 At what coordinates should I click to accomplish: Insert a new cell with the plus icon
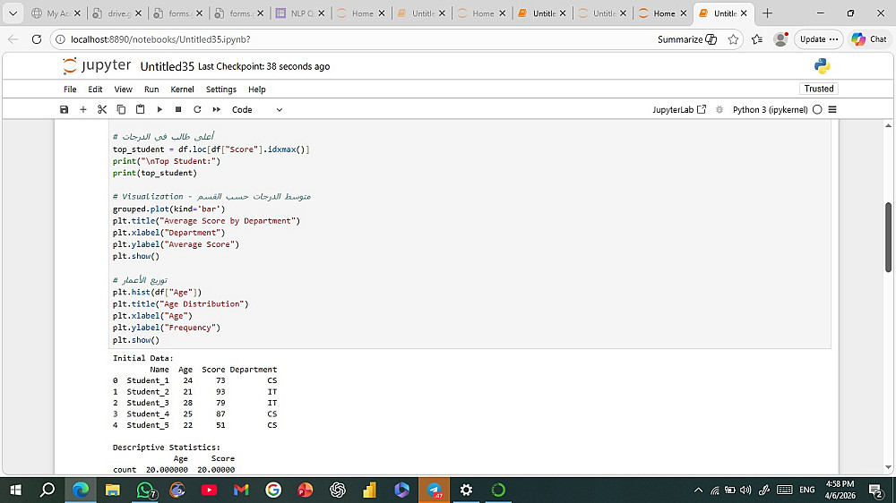[82, 109]
